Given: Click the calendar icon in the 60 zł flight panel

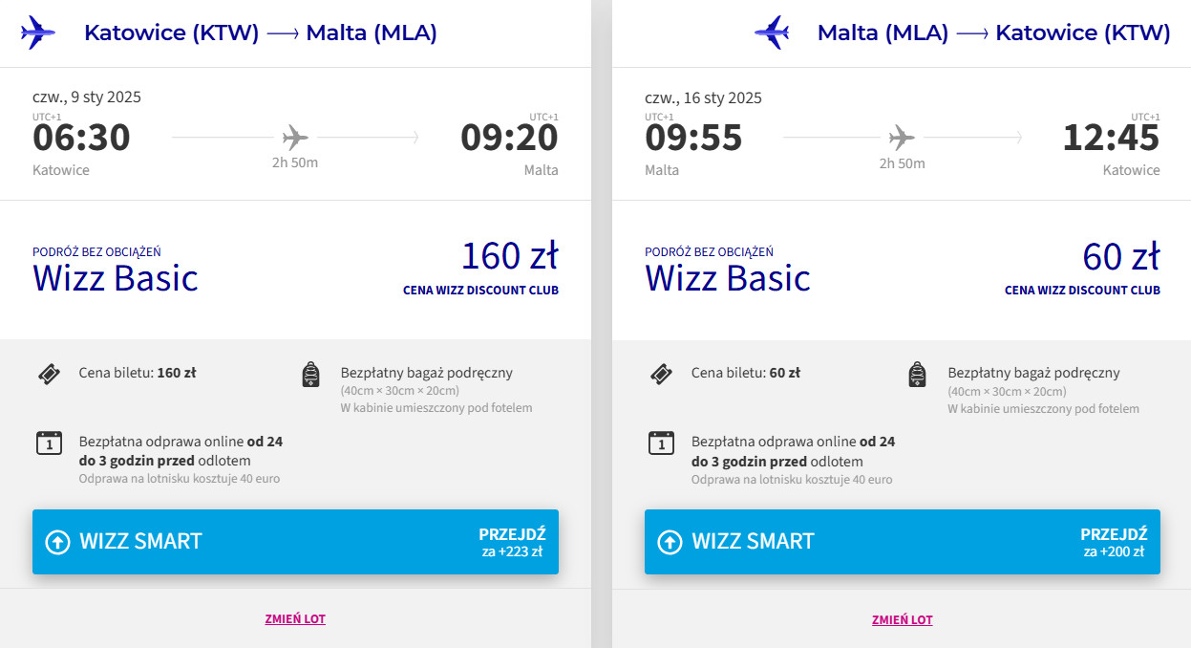Looking at the screenshot, I should (661, 443).
